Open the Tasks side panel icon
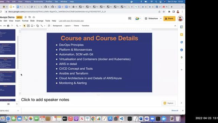218x123 pixels. click(x=182, y=42)
